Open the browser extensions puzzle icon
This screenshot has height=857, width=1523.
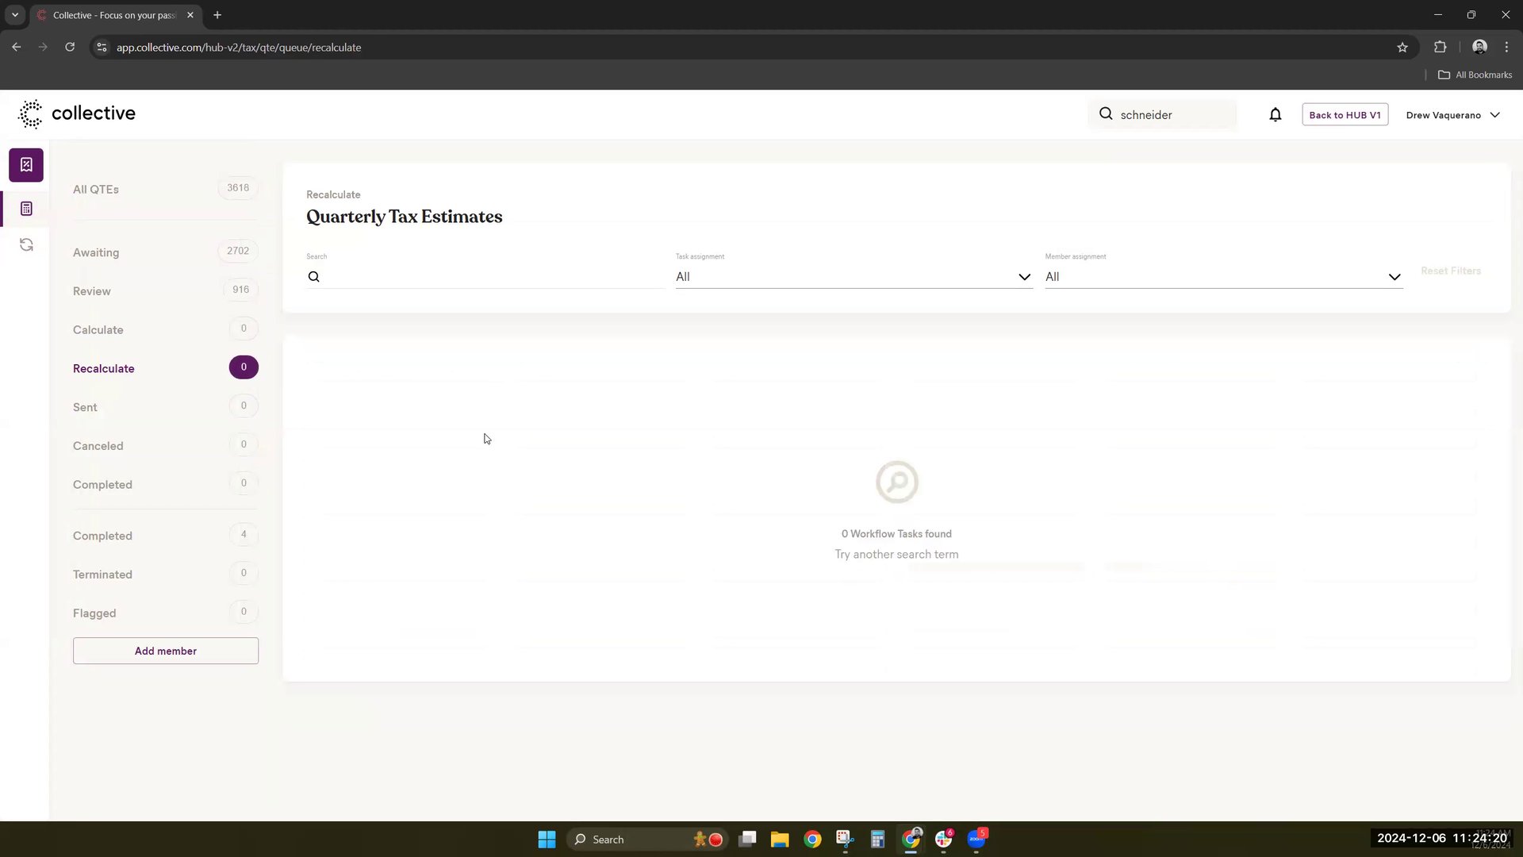[1440, 48]
